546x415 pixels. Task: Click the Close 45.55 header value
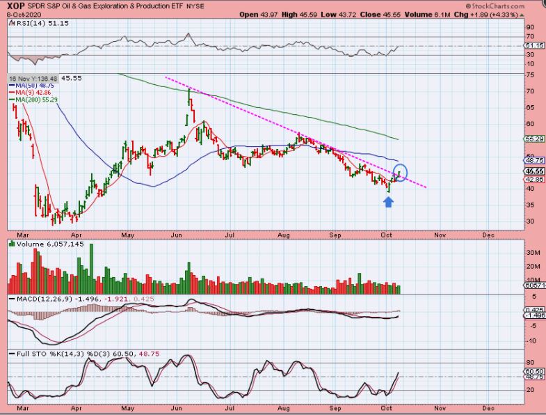click(380, 15)
